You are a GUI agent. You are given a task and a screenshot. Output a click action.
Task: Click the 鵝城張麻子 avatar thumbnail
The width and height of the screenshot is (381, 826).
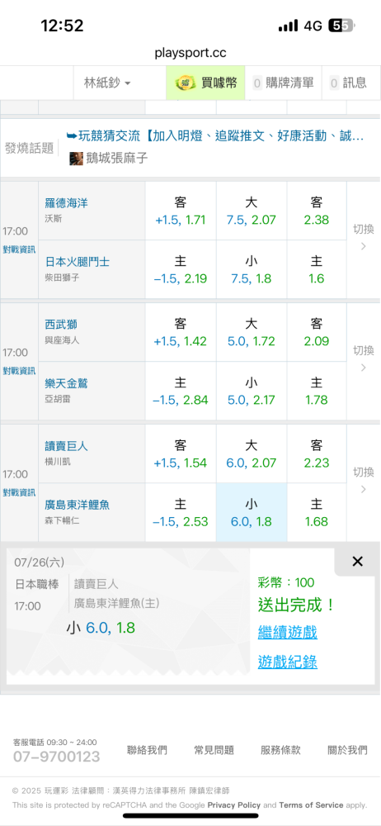point(77,158)
